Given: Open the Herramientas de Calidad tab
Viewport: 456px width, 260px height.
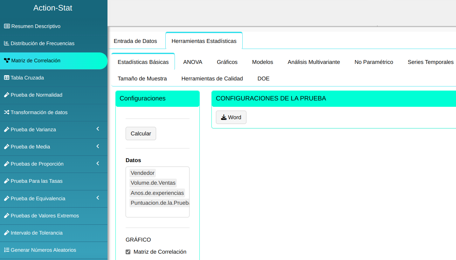Looking at the screenshot, I should coord(212,79).
